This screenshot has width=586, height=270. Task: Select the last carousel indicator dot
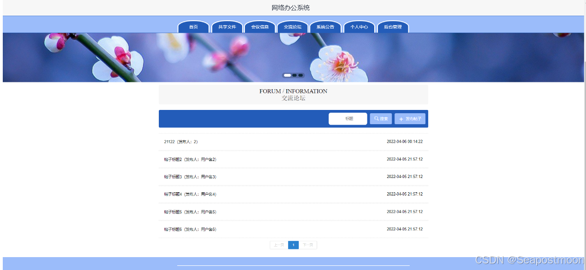[301, 75]
